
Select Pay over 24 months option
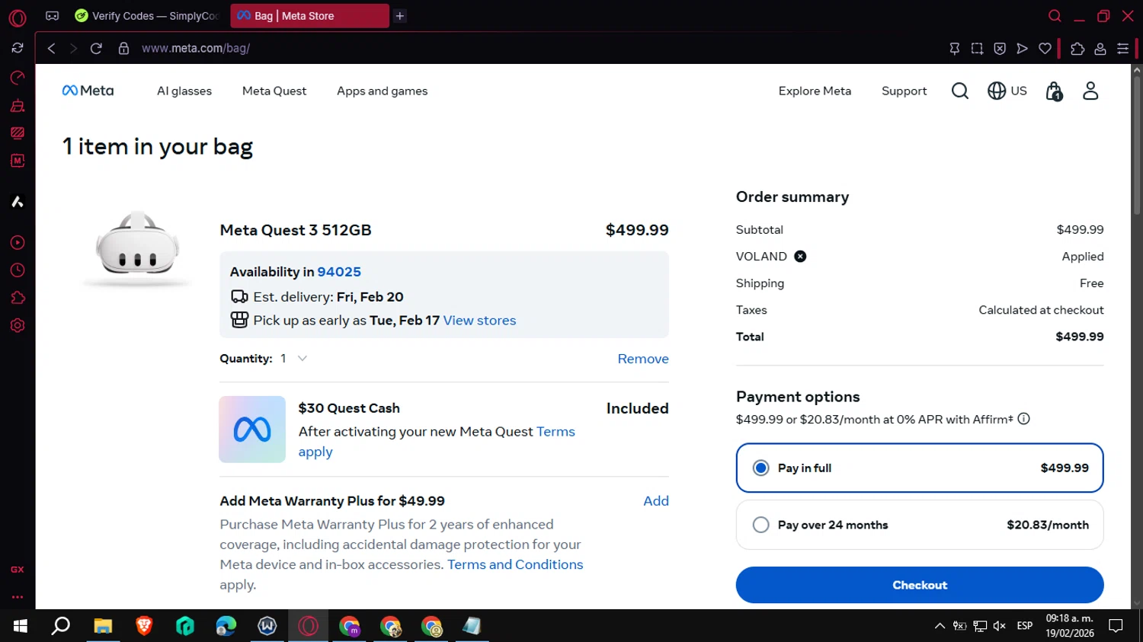coord(920,525)
